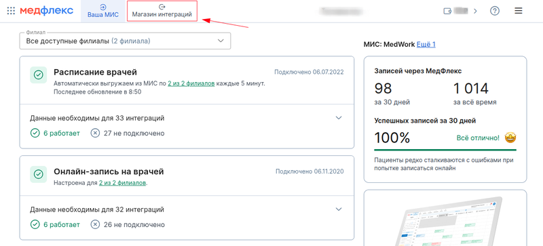This screenshot has width=543, height=246.
Task: Click the star-eyes emoji next to Всё отлично
Action: (x=510, y=138)
